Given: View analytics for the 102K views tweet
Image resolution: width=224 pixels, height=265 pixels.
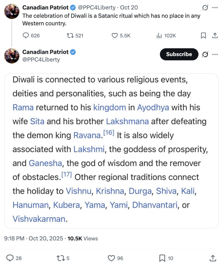Looking at the screenshot, I should [159, 36].
